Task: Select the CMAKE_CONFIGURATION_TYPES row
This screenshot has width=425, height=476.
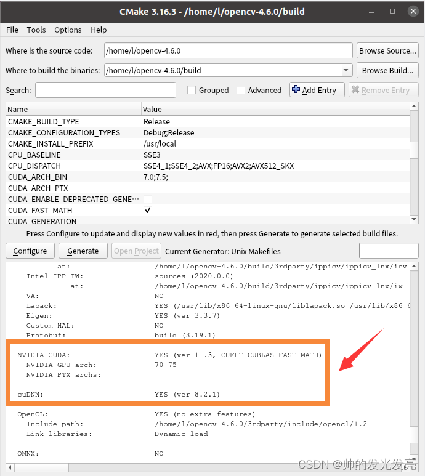Action: tap(208, 132)
